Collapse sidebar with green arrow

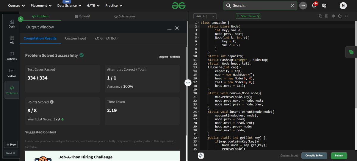point(21,19)
